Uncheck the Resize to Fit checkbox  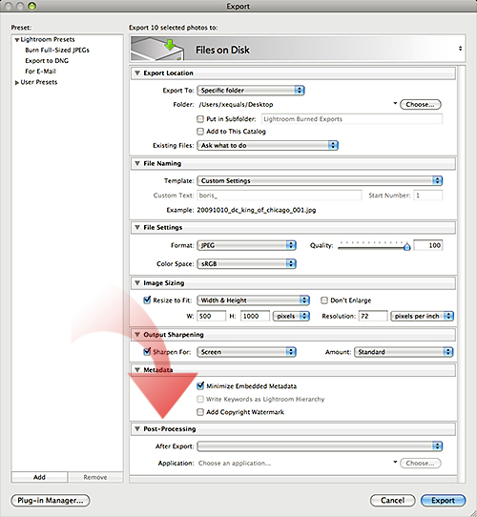tap(147, 300)
